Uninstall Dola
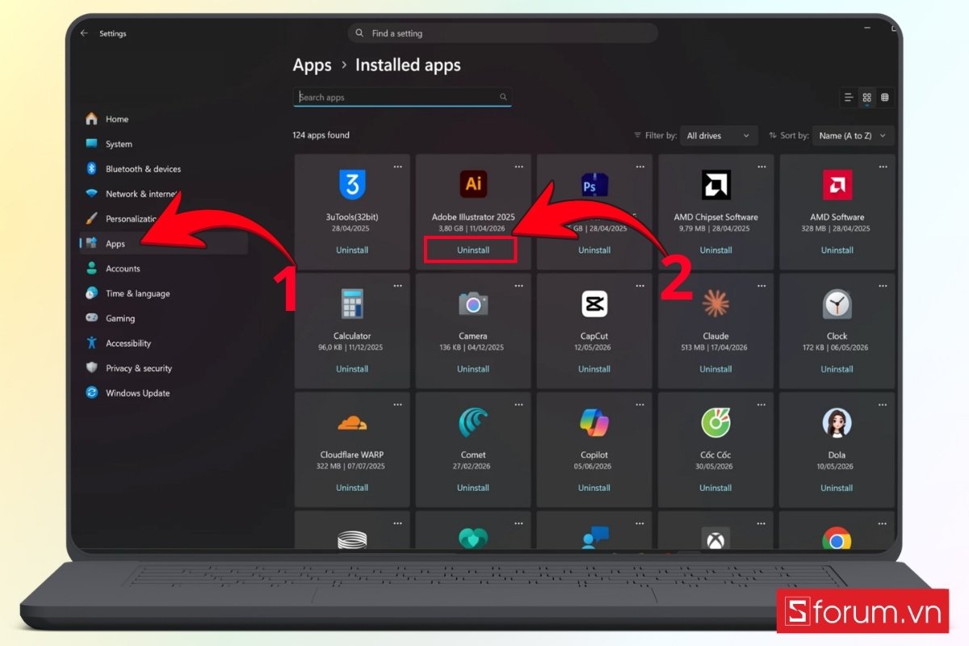Image resolution: width=969 pixels, height=646 pixels. [837, 488]
